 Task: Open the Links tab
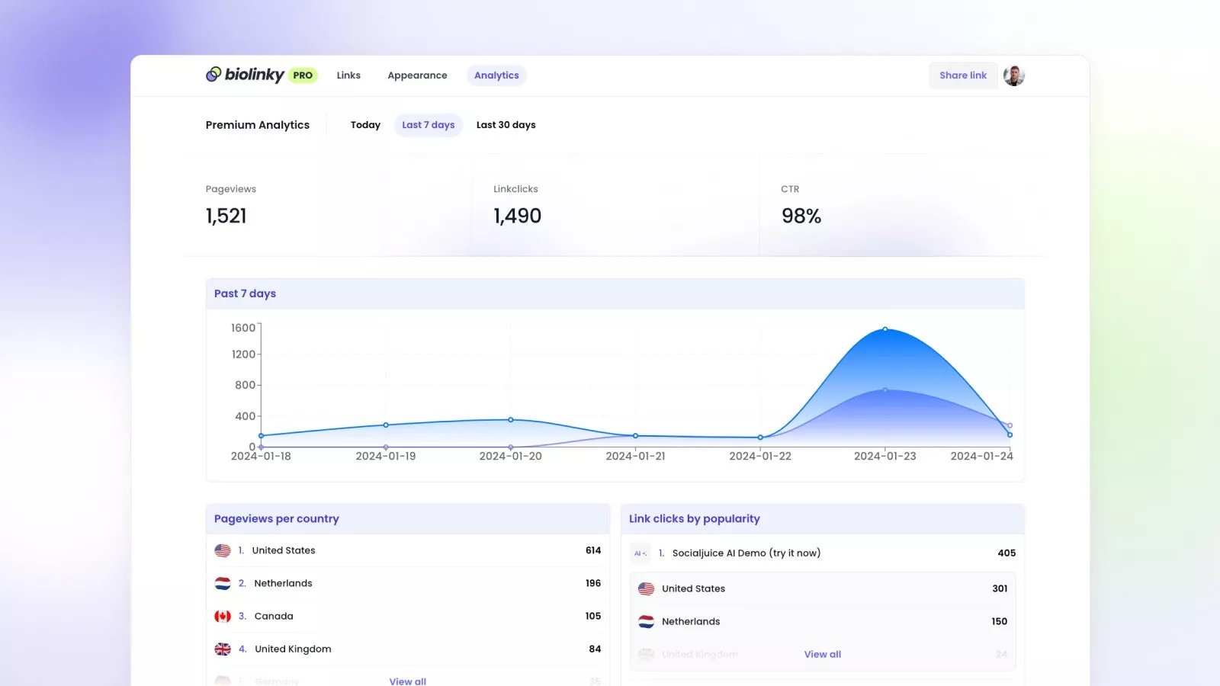(348, 75)
